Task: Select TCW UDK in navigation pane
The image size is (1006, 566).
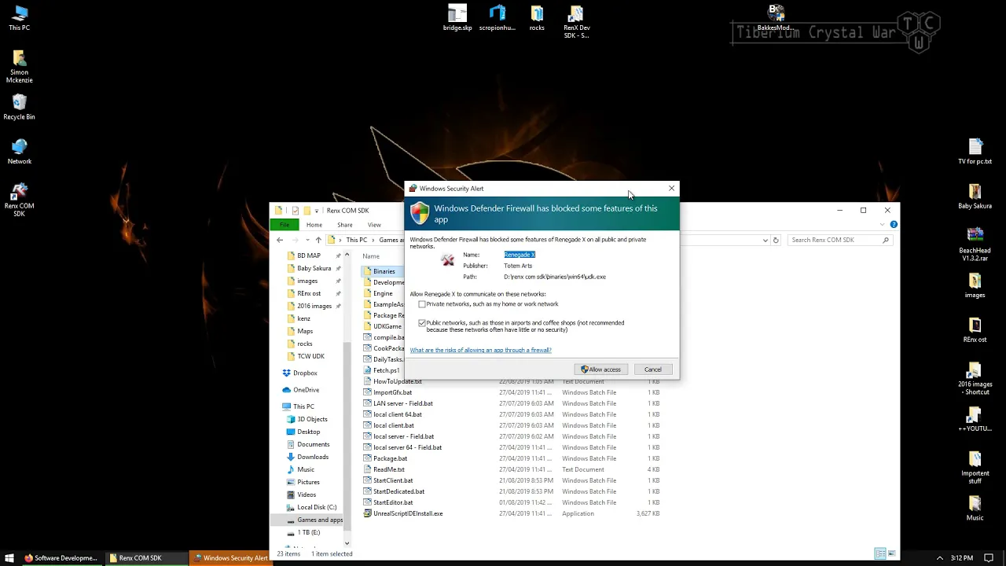Action: click(x=310, y=356)
